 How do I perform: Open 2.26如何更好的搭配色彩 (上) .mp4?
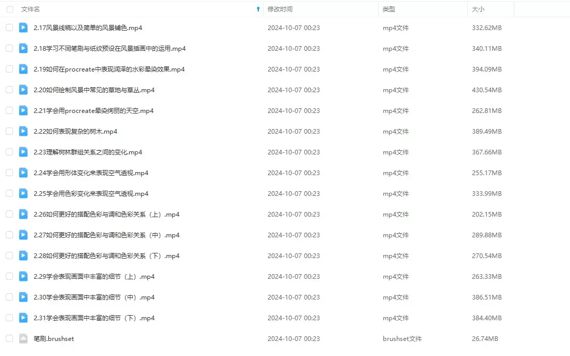tap(106, 215)
